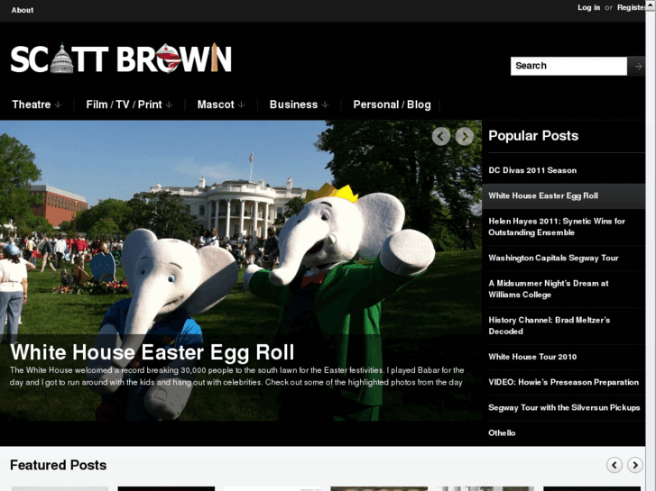Submit search with the arrow button
Screen dimensions: 656x491
[638, 66]
